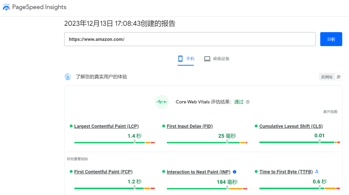Click the 其他重要指标 section label
This screenshot has height=195, width=349.
click(x=77, y=159)
